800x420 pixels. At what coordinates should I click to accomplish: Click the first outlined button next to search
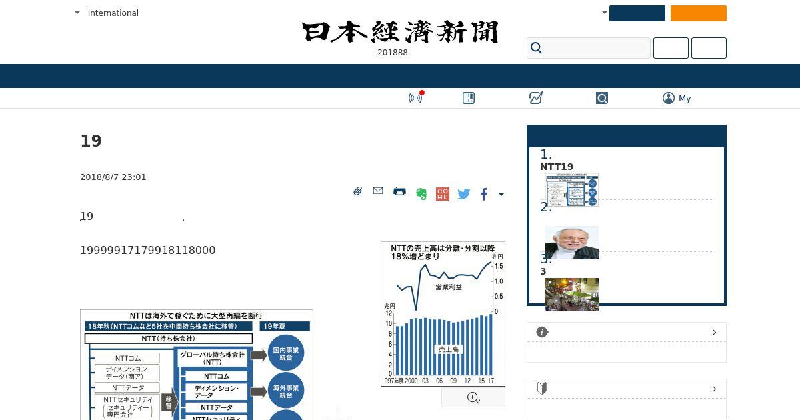tap(671, 48)
